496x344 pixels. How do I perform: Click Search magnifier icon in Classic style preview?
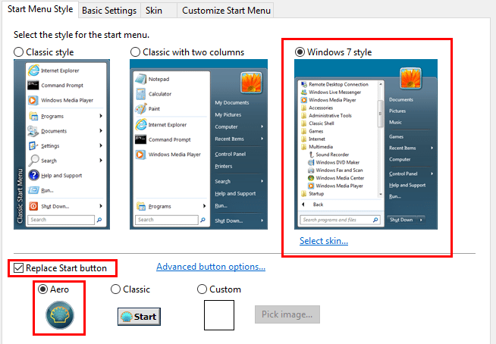click(x=33, y=161)
